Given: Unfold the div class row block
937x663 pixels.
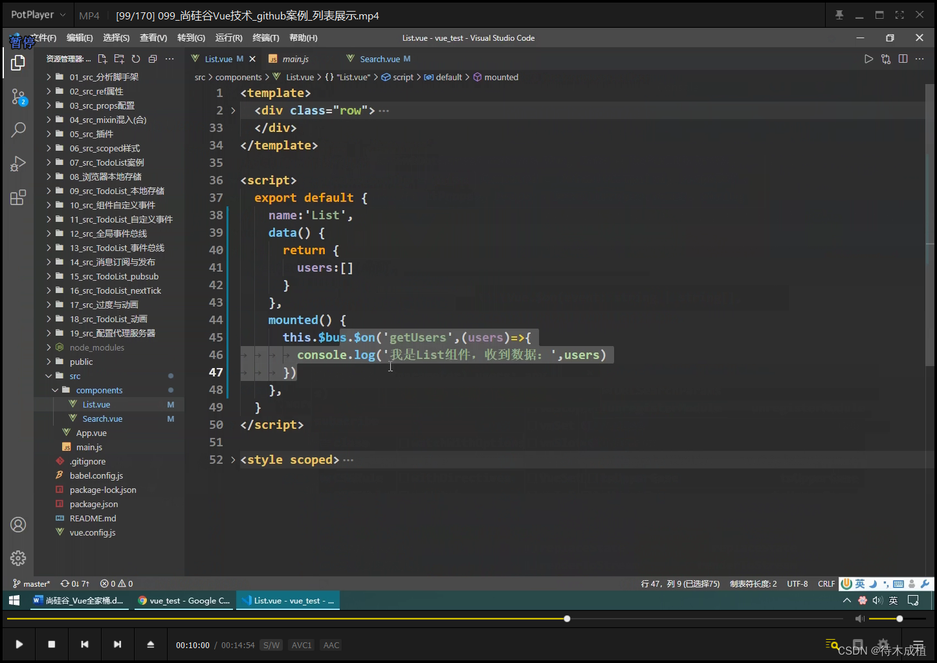Looking at the screenshot, I should 233,111.
